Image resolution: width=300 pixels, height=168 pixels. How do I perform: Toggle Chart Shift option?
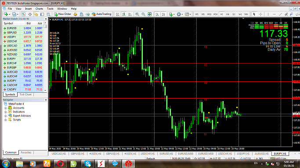[x=163, y=14]
